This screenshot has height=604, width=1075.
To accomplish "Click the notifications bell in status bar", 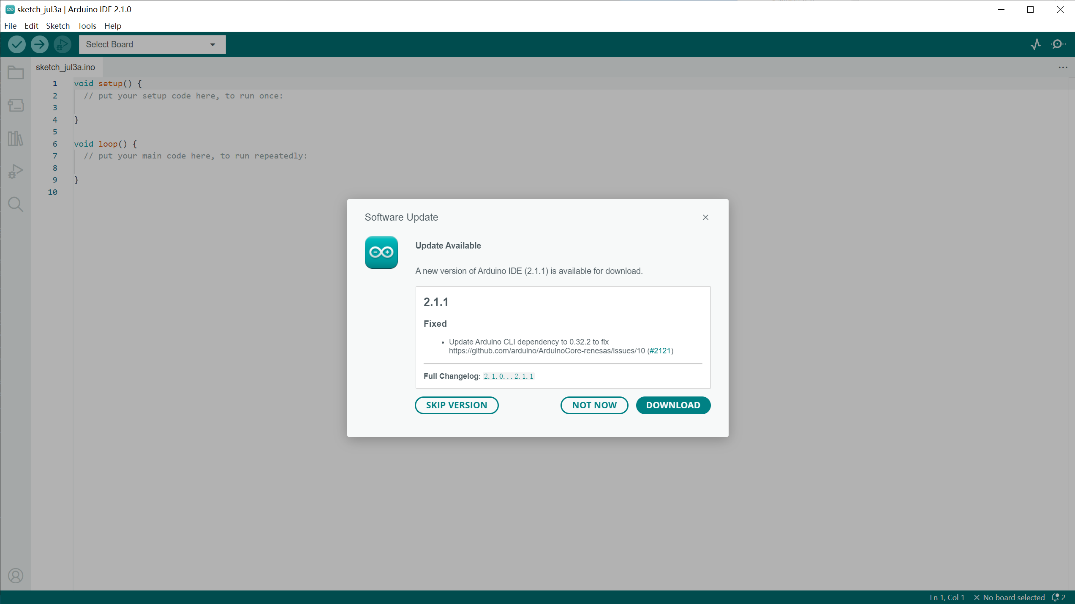I will tap(1055, 597).
